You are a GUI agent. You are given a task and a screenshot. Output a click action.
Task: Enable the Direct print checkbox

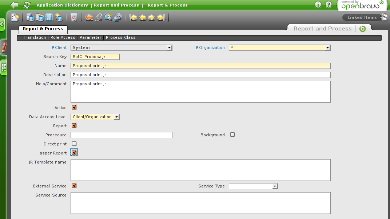[74, 144]
